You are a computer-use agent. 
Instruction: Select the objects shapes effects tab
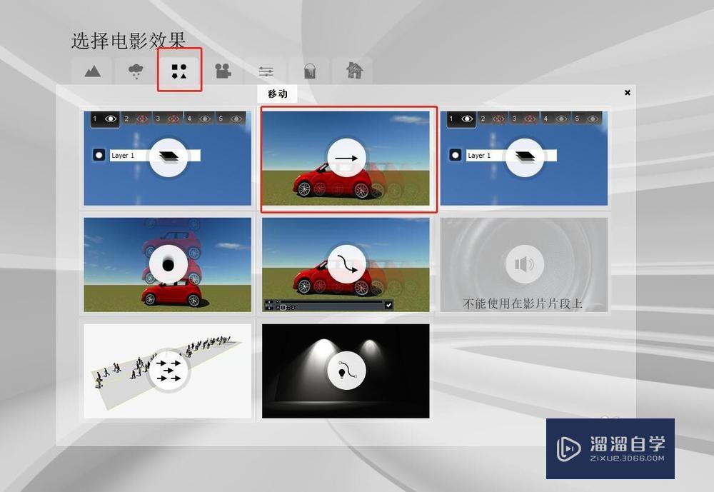[179, 71]
